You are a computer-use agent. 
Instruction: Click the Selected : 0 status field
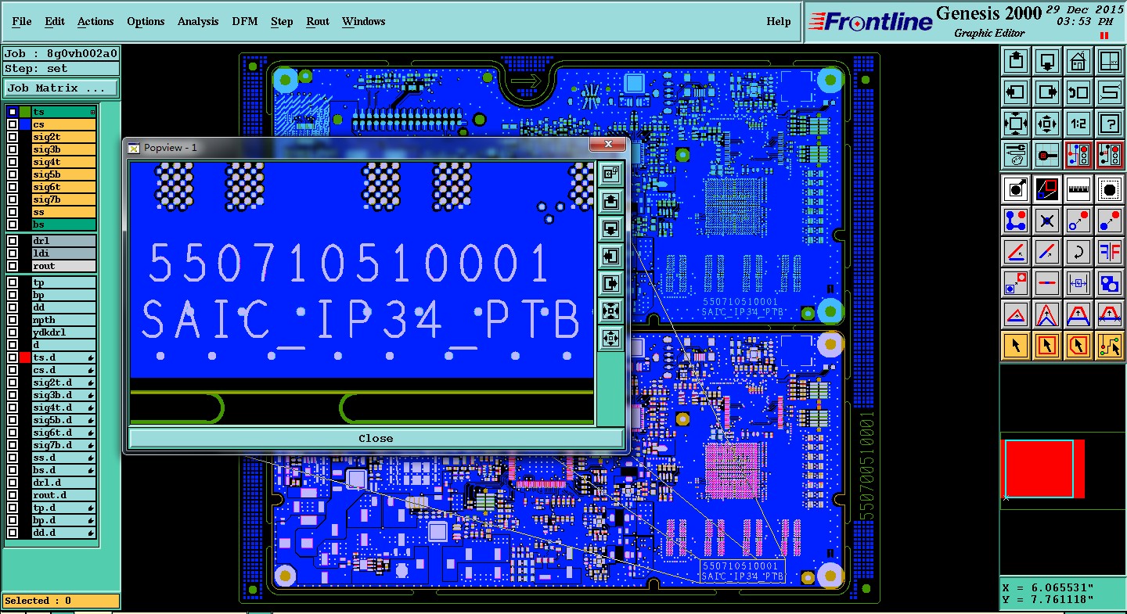[x=61, y=601]
